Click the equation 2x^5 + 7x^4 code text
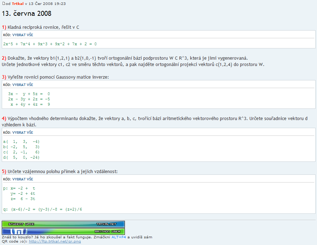Viewport: 317px width, 245px height. pyautogui.click(x=50, y=44)
